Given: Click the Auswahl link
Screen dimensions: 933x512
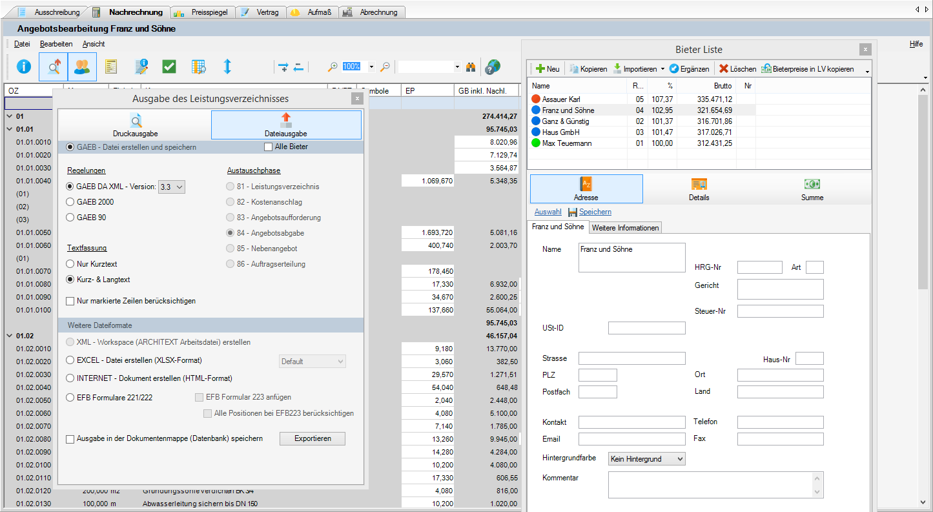Looking at the screenshot, I should 548,212.
